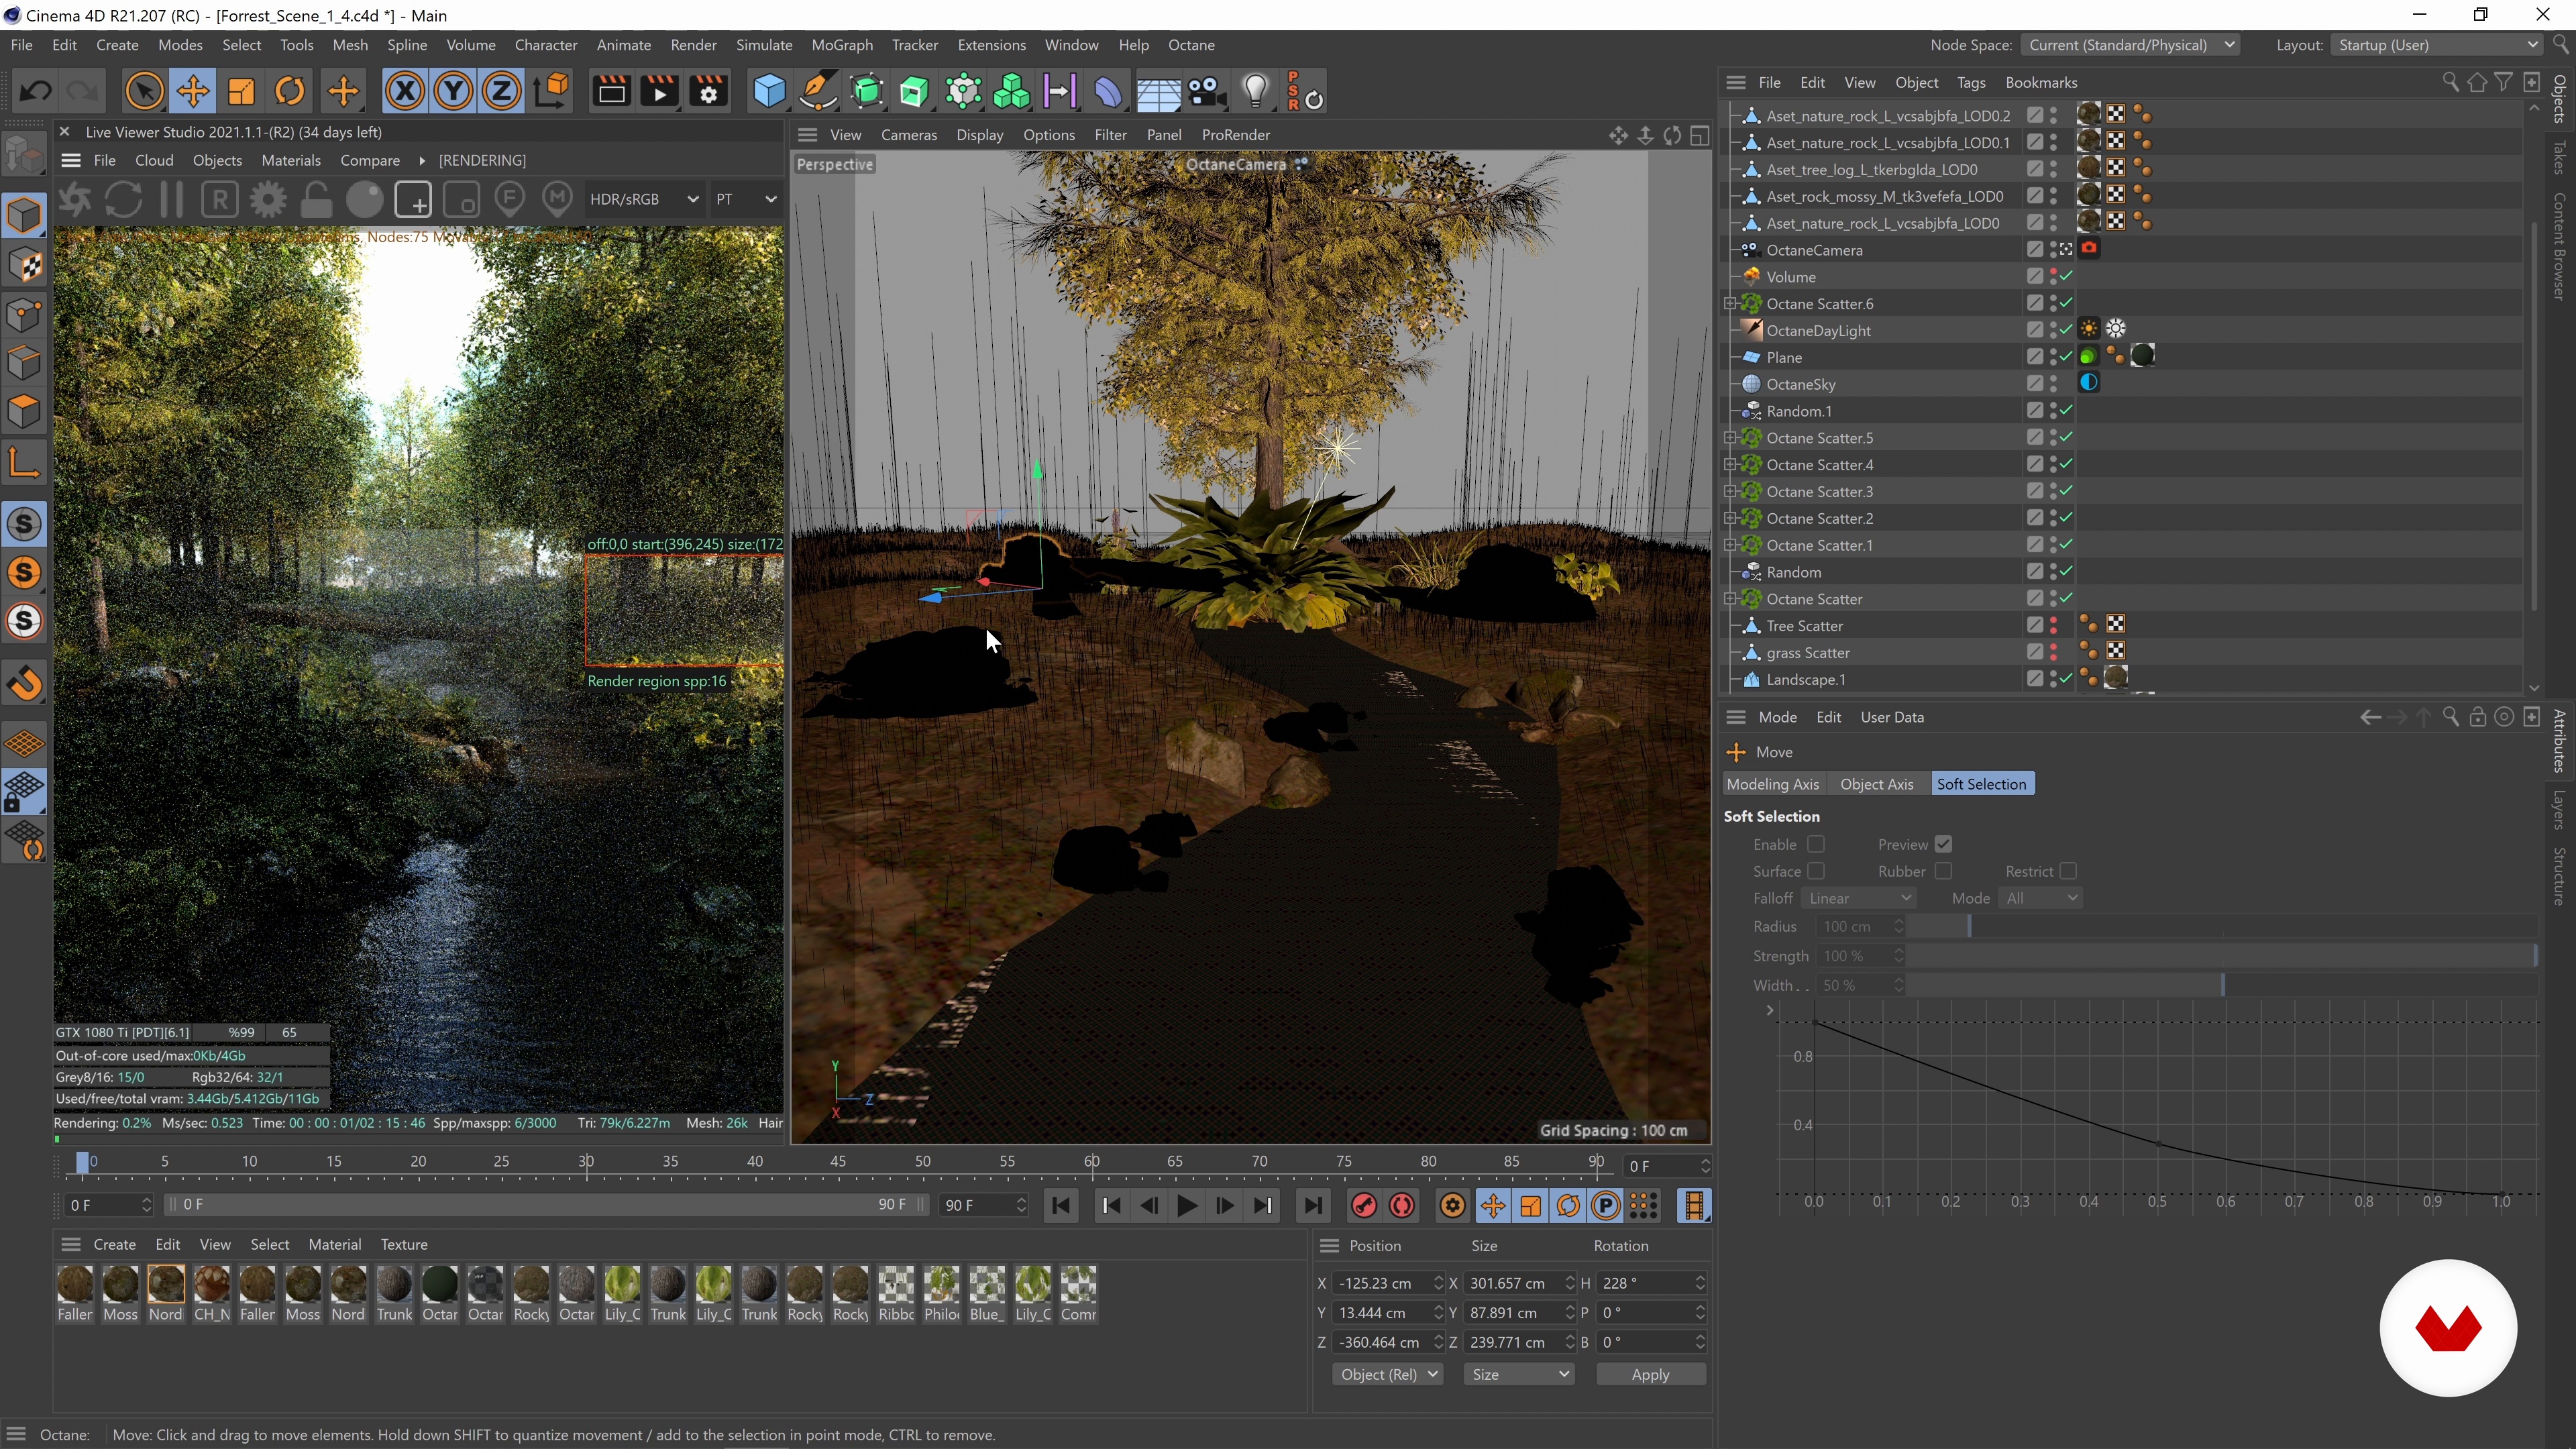Image resolution: width=2576 pixels, height=1449 pixels.
Task: Close the Live Viewer panel
Action: coord(64,132)
